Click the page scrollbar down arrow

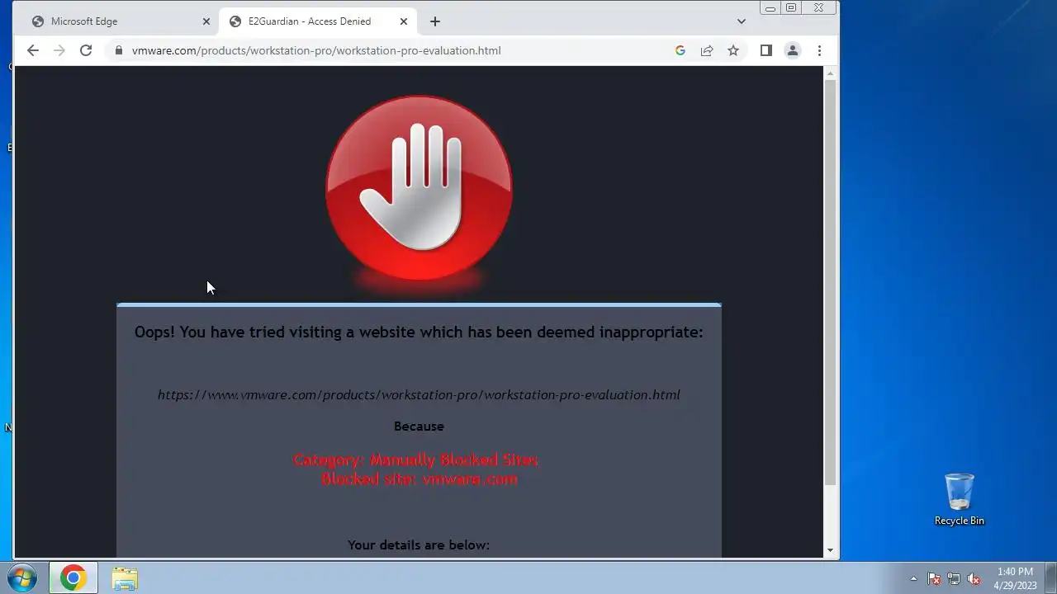pos(831,550)
